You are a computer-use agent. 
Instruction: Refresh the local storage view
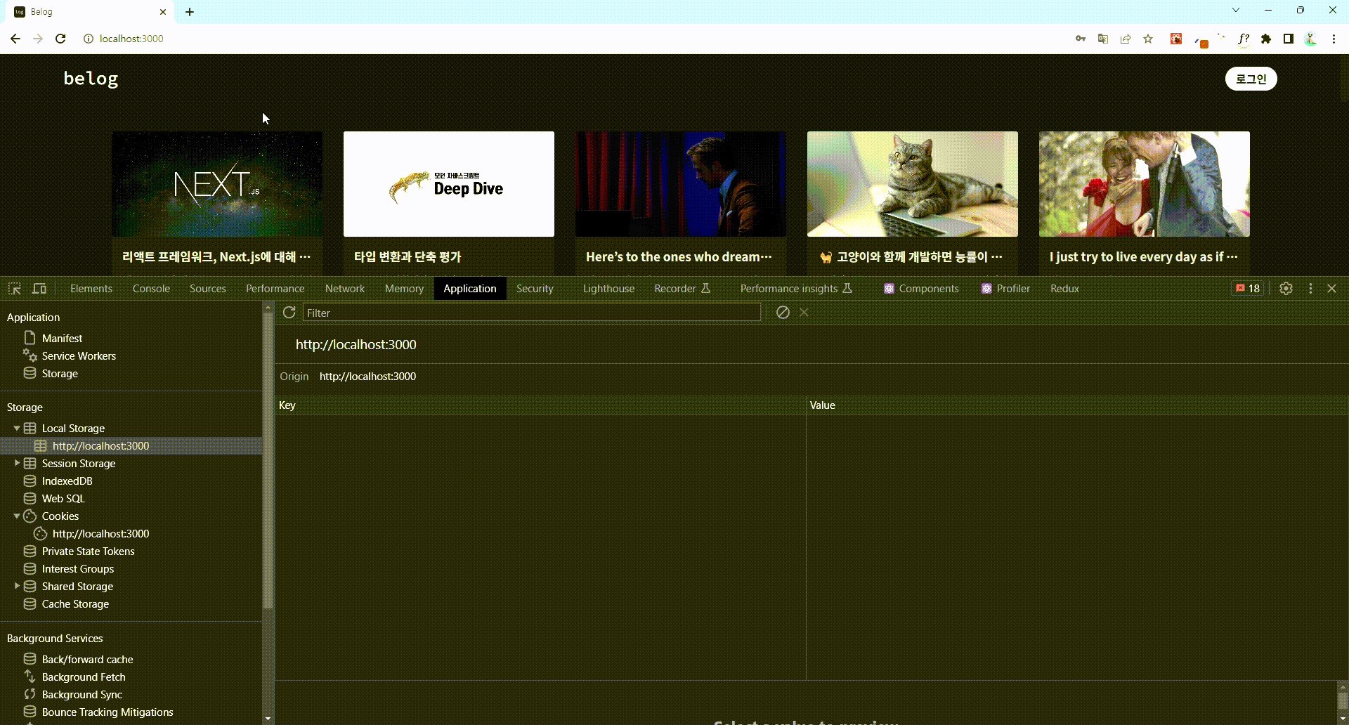click(289, 313)
